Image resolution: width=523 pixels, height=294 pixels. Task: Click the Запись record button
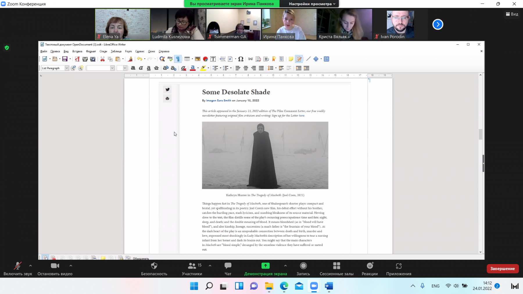pos(303,269)
